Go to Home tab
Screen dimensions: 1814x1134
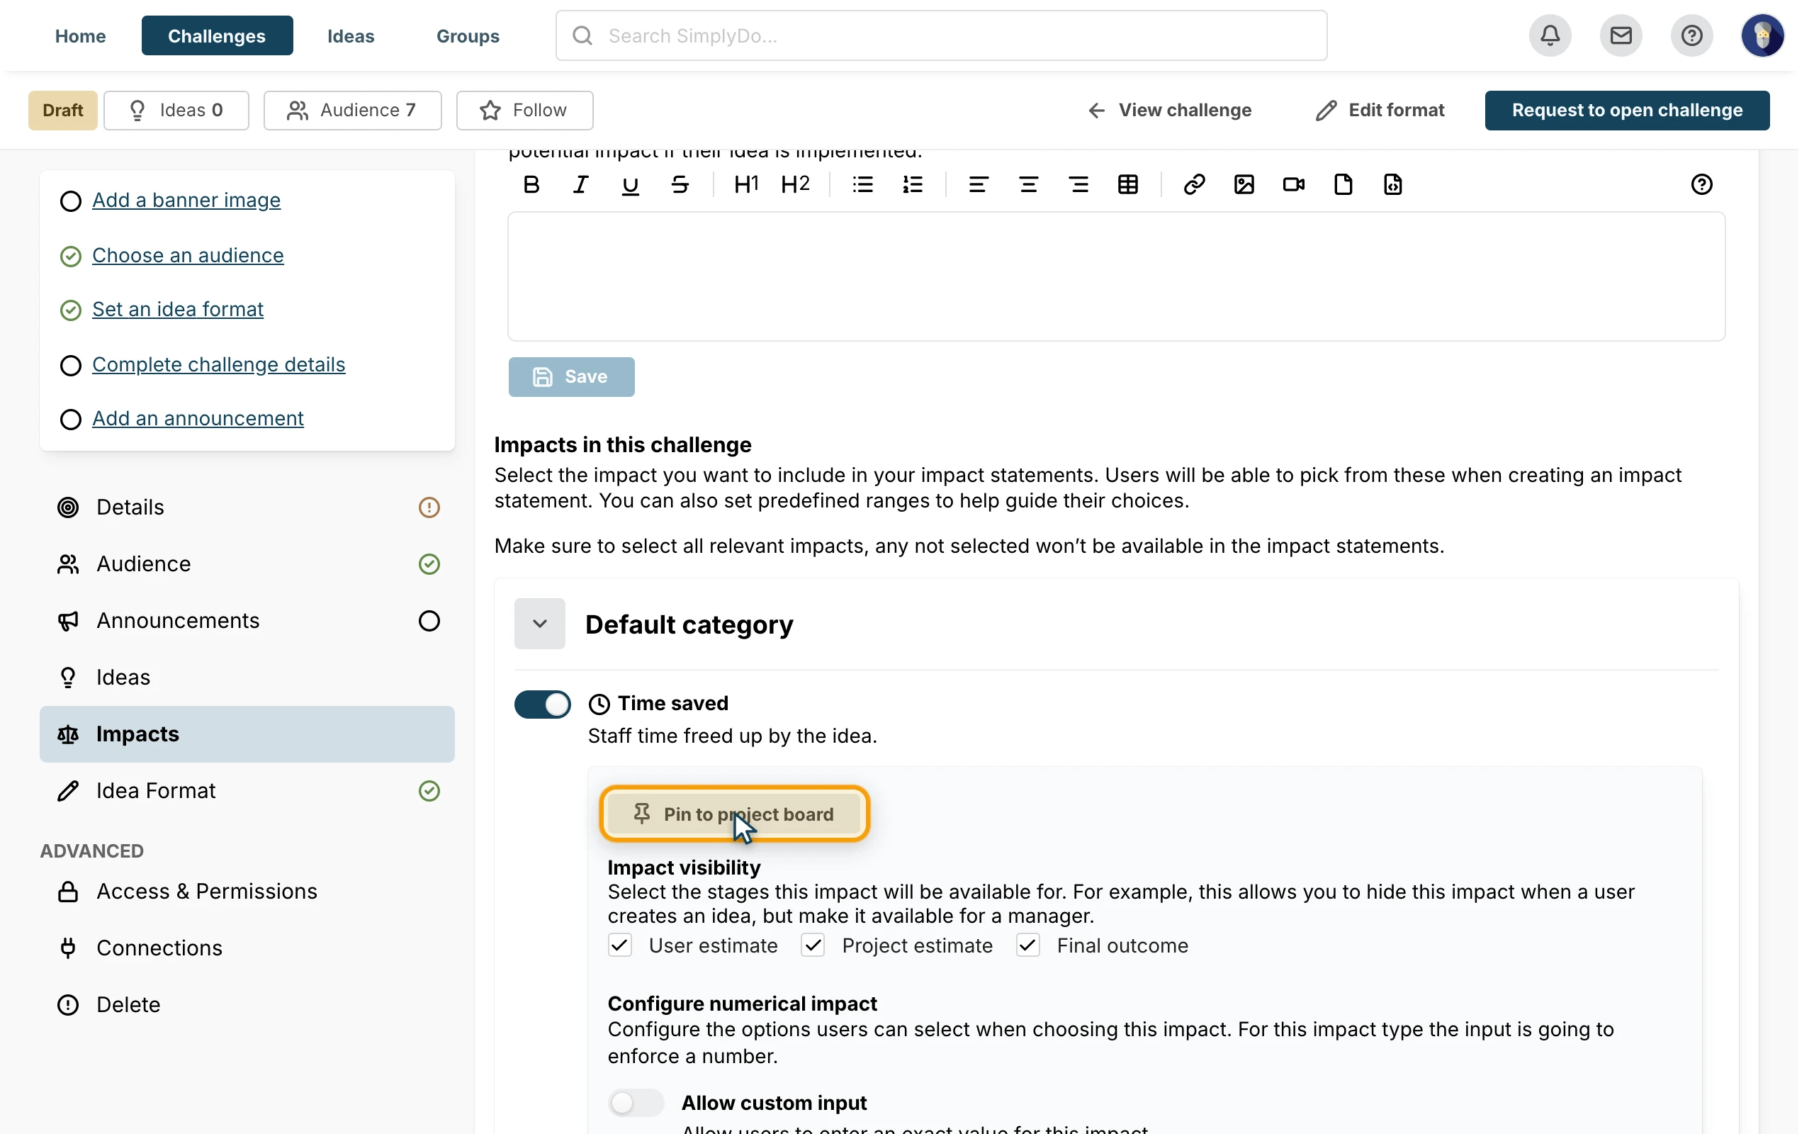pyautogui.click(x=80, y=35)
